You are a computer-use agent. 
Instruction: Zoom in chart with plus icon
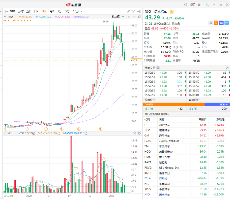(129, 17)
